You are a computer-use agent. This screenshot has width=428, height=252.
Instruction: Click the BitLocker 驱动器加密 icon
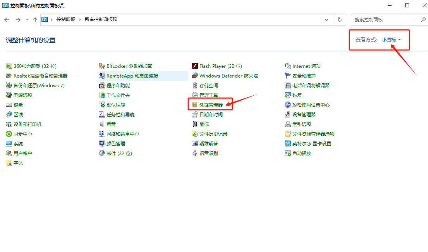tap(101, 66)
